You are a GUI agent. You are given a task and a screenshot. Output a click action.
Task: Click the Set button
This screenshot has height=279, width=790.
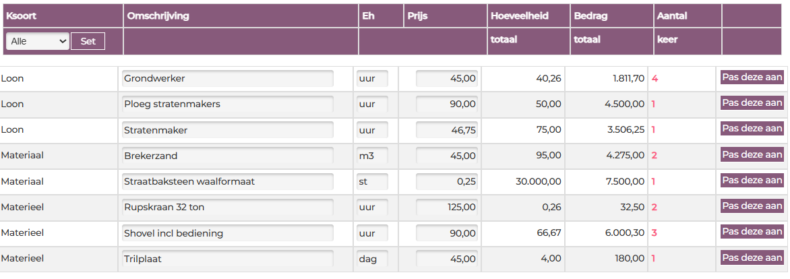click(x=88, y=41)
